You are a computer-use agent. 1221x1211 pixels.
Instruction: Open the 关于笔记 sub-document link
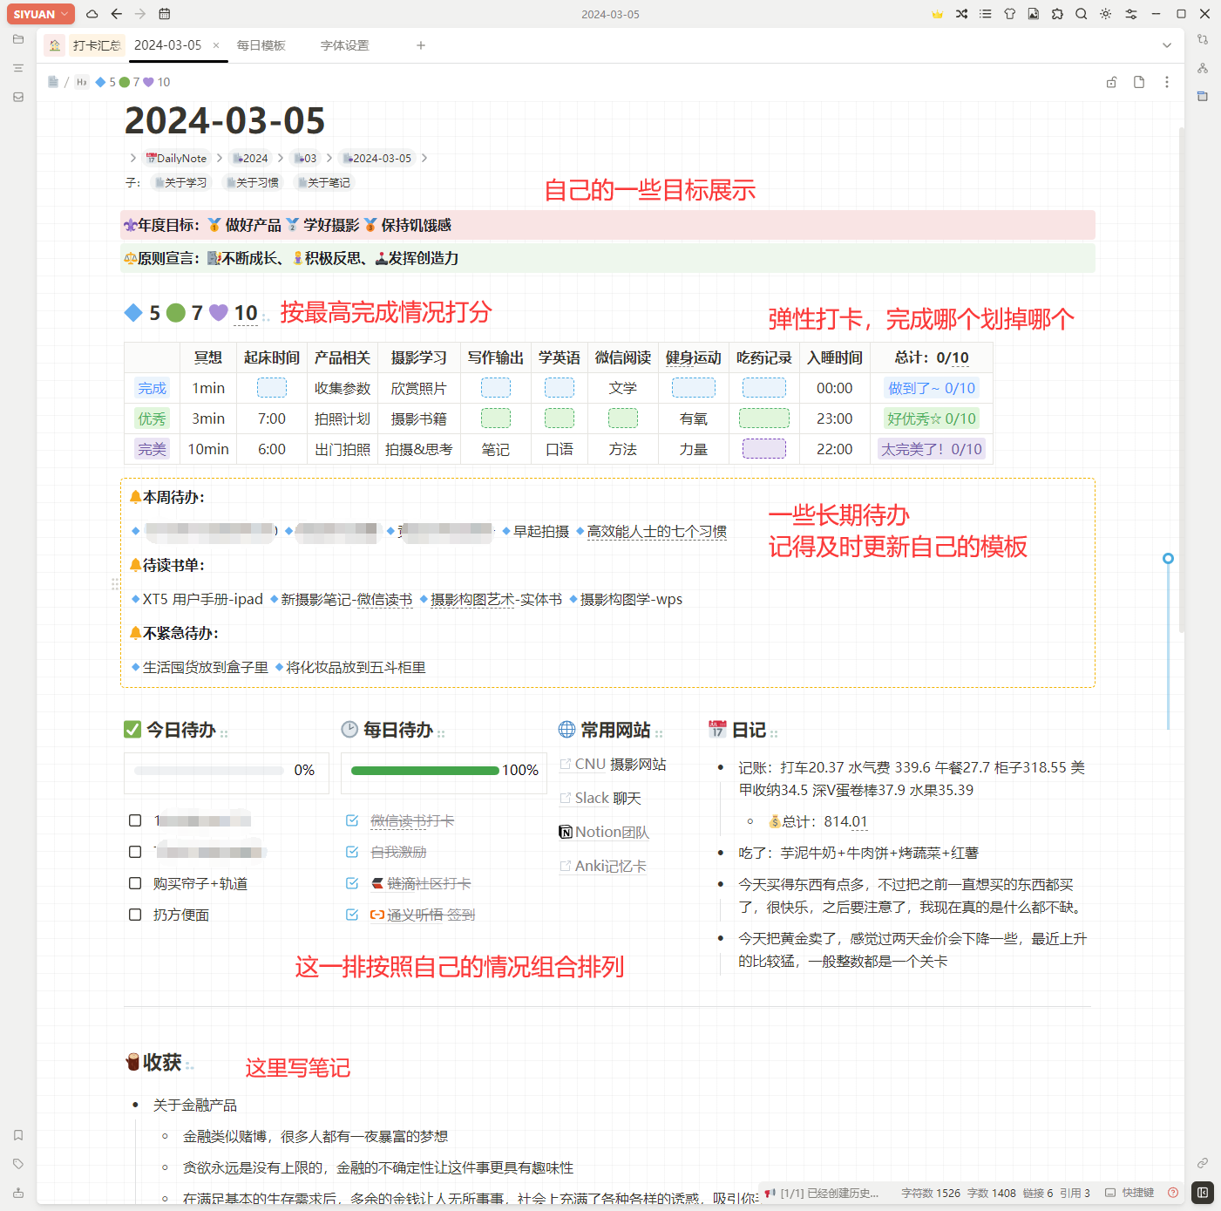click(x=323, y=182)
